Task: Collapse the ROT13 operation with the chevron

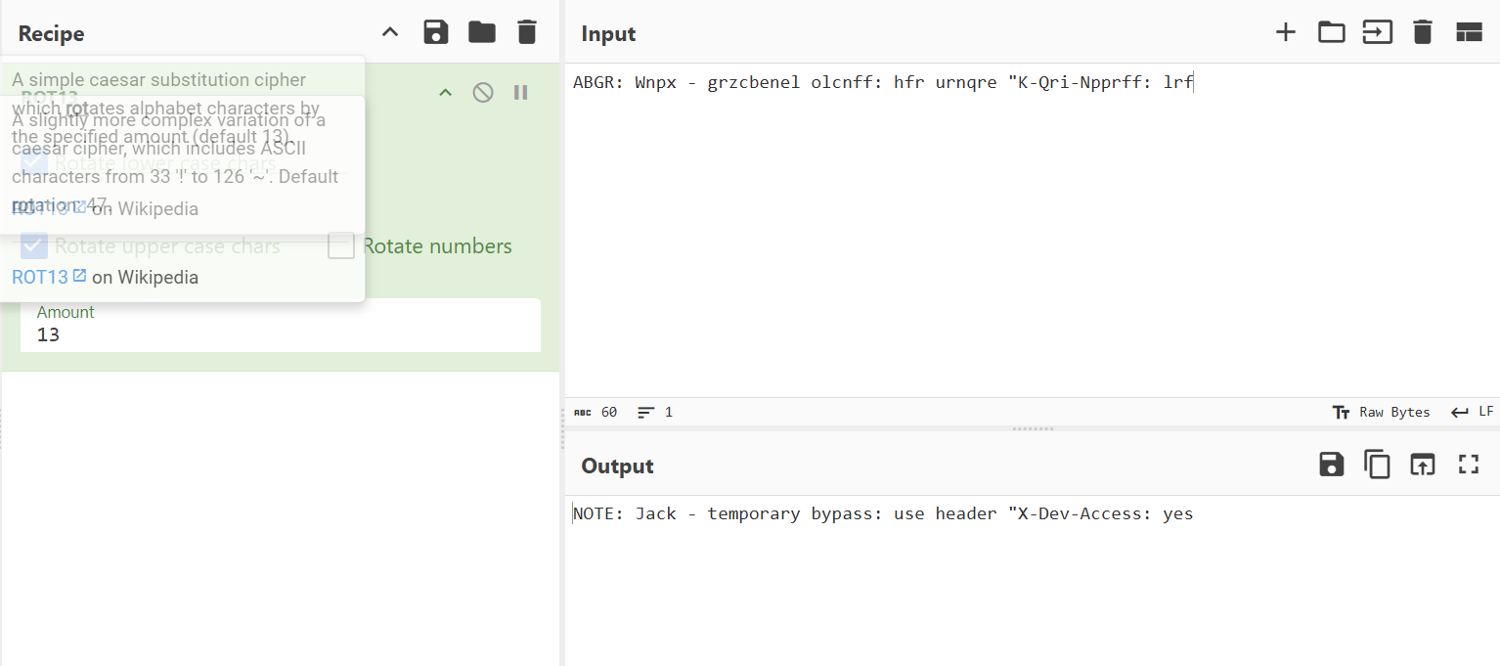Action: point(445,93)
